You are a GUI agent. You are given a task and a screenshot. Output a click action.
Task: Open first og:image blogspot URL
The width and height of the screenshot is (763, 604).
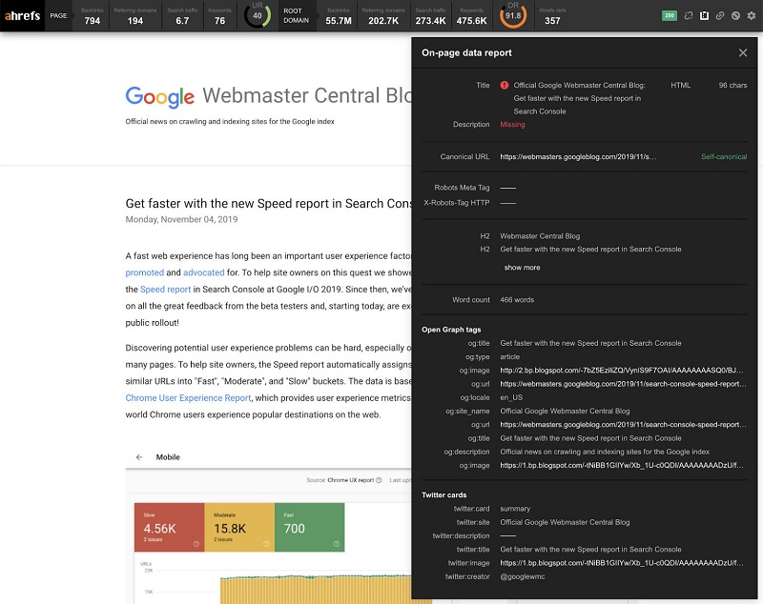(x=622, y=371)
